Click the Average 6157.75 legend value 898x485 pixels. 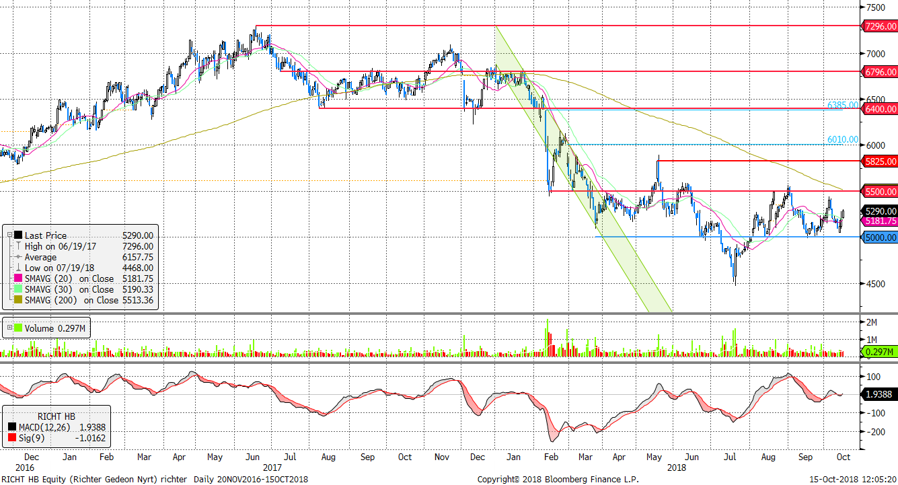point(137,257)
